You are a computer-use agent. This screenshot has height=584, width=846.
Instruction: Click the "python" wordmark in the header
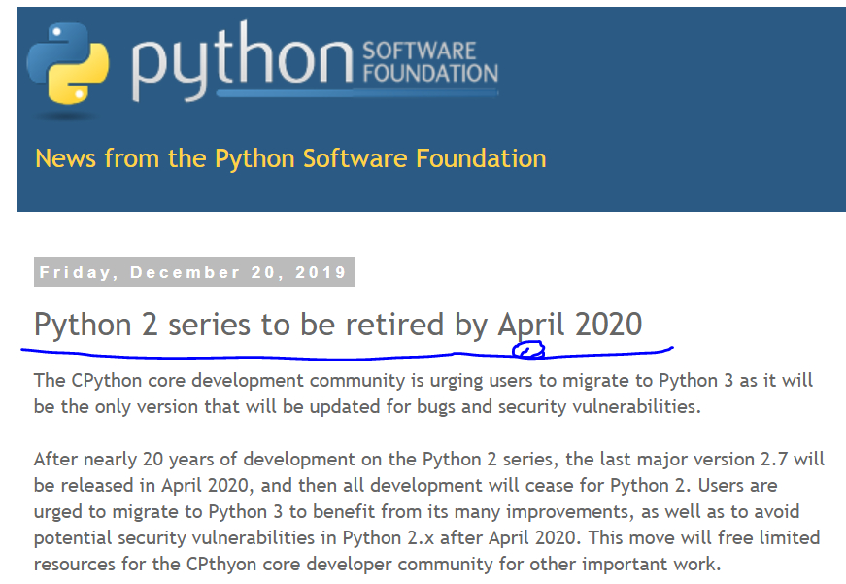tap(241, 60)
